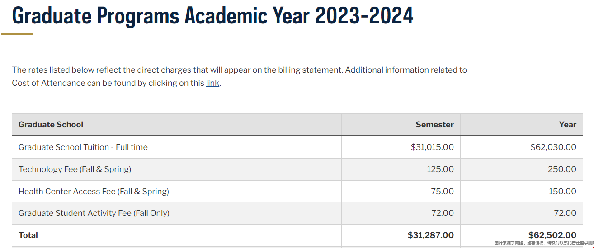Click the Graduate Programs Academic Year heading
The height and width of the screenshot is (248, 594).
tap(212, 15)
